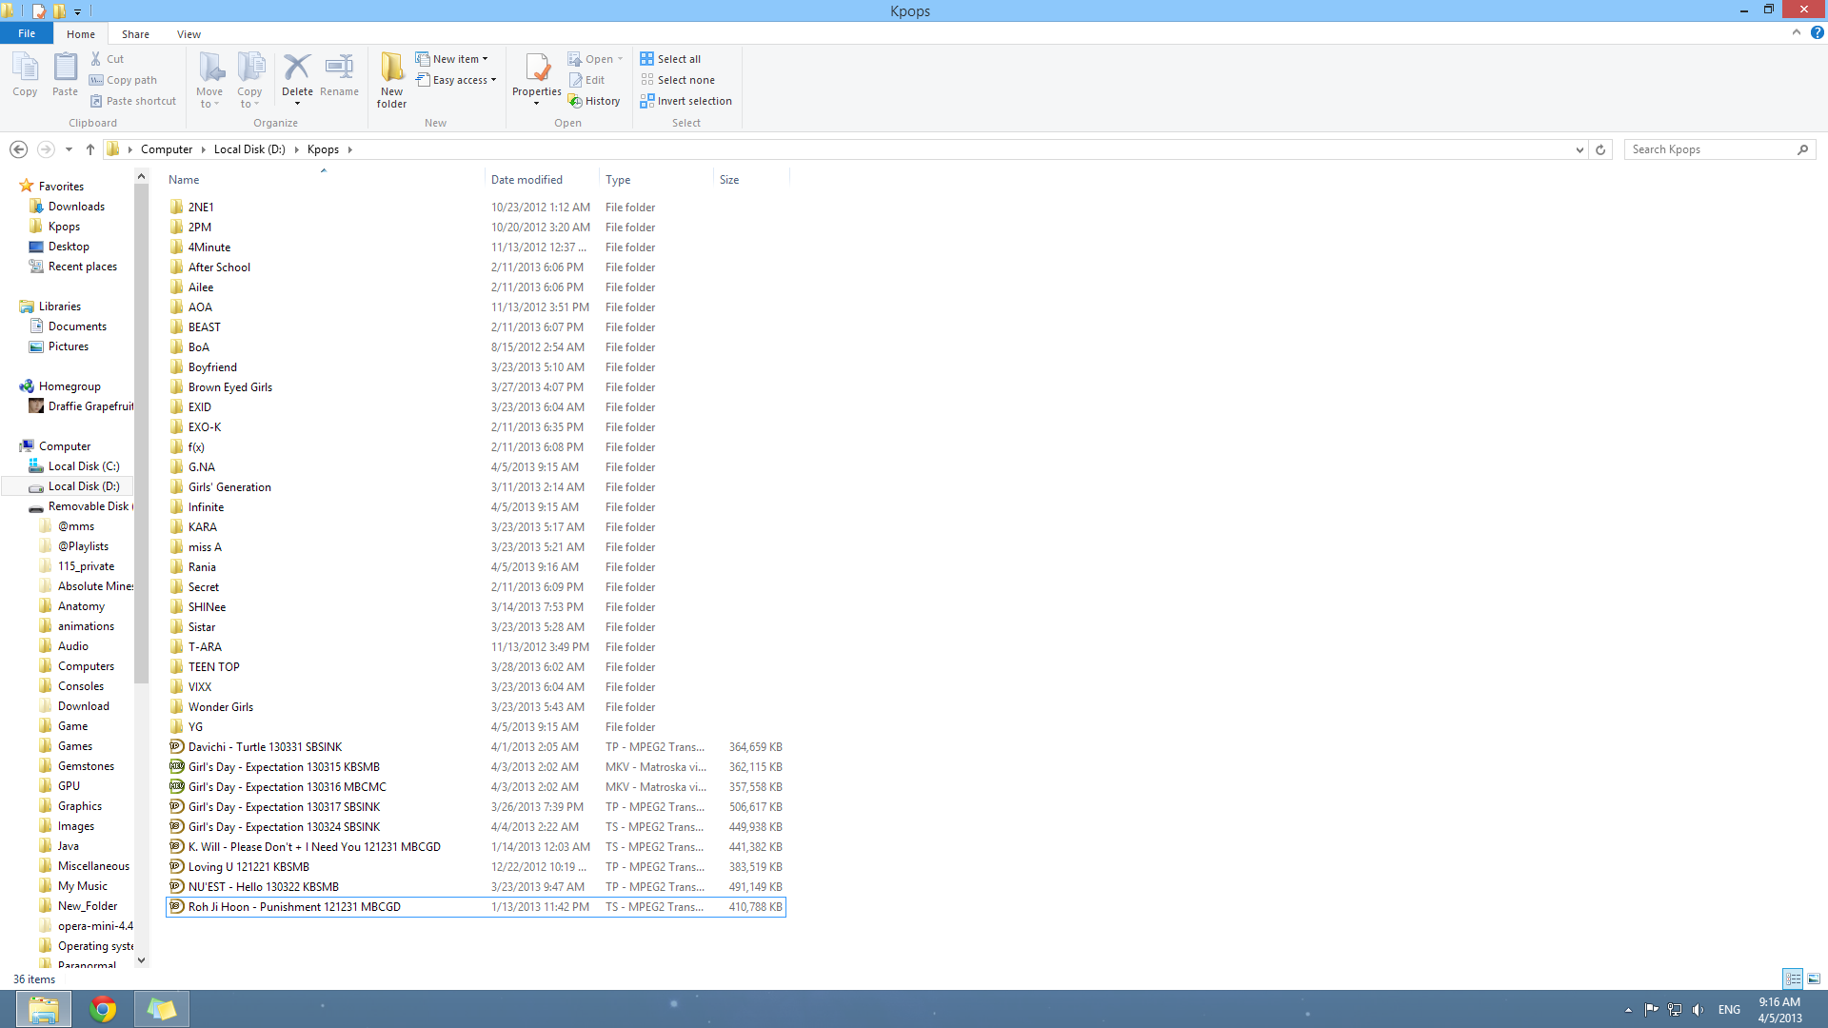Screen dimensions: 1828x1028
Task: Click Invert selection in ribbon
Action: pos(686,101)
